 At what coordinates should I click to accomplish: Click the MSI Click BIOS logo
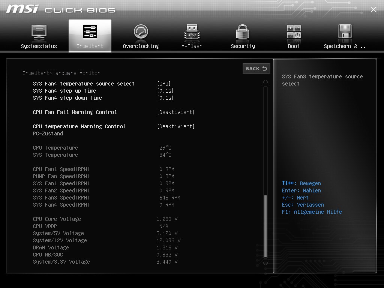point(61,9)
